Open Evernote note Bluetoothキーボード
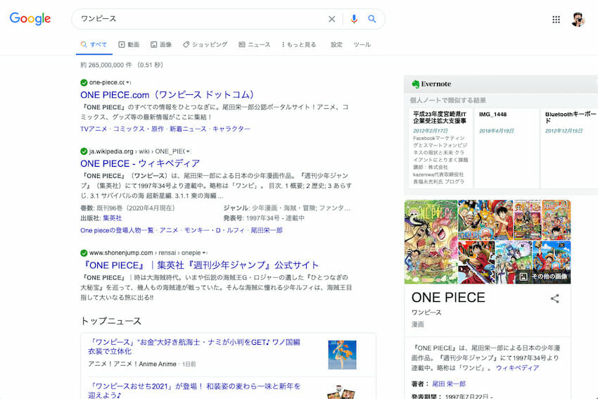The height and width of the screenshot is (399, 598). tap(569, 148)
